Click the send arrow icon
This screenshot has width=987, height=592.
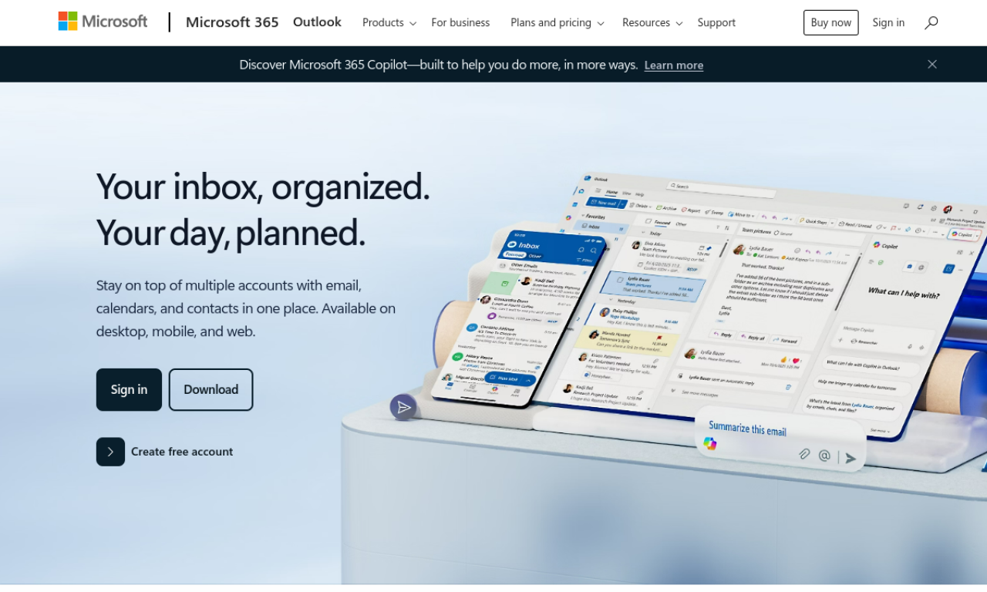point(850,458)
